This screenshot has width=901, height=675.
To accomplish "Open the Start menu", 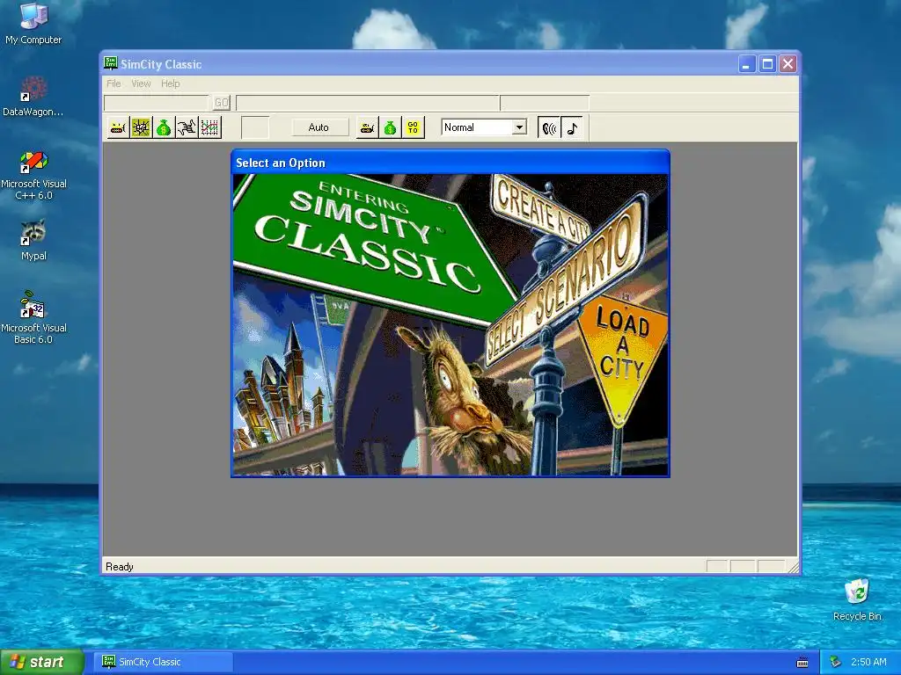I will (41, 662).
